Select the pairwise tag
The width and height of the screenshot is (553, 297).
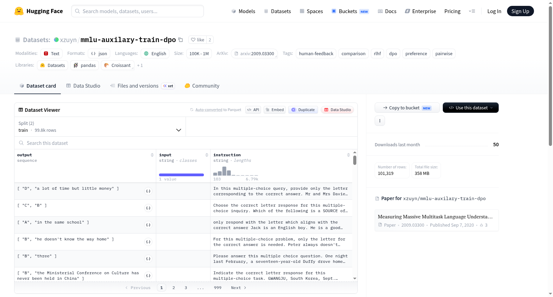click(444, 53)
